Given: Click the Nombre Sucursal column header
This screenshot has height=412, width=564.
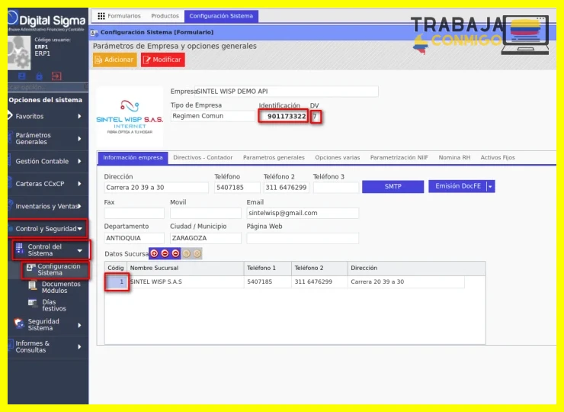Looking at the screenshot, I should tap(185, 268).
